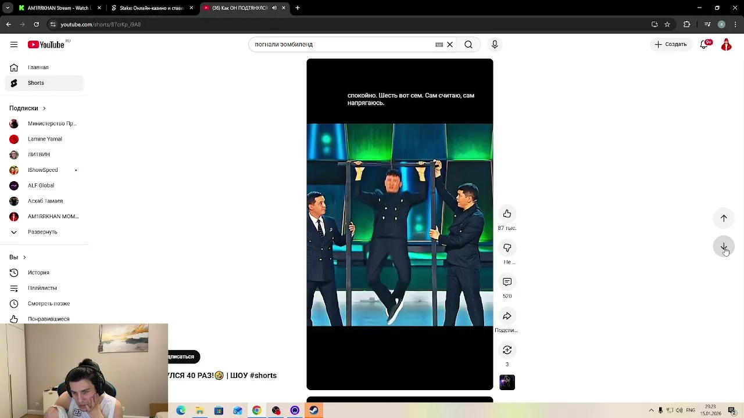Screen dimensions: 744x418
Task: Open Google Chrome from the taskbar
Action: [x=256, y=410]
